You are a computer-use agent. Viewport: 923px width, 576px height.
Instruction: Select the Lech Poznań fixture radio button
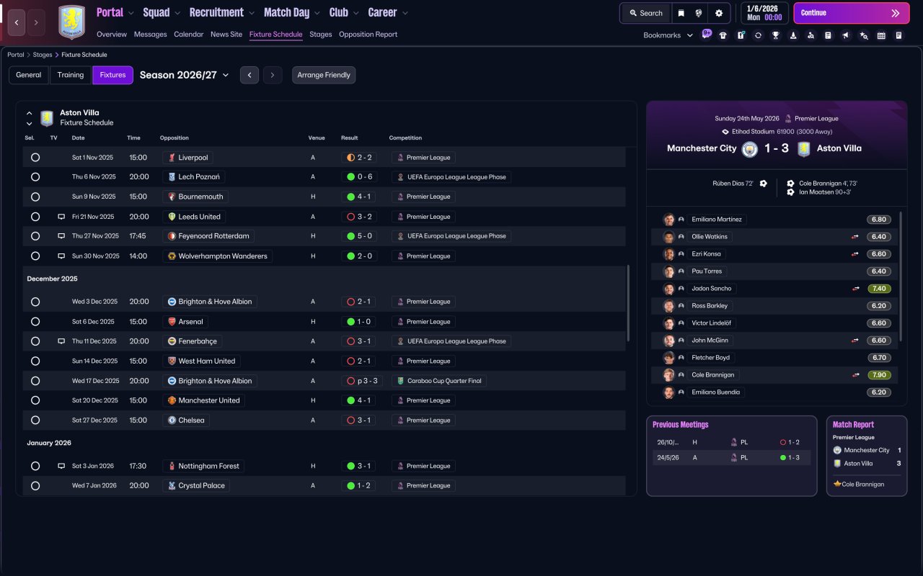coord(35,177)
